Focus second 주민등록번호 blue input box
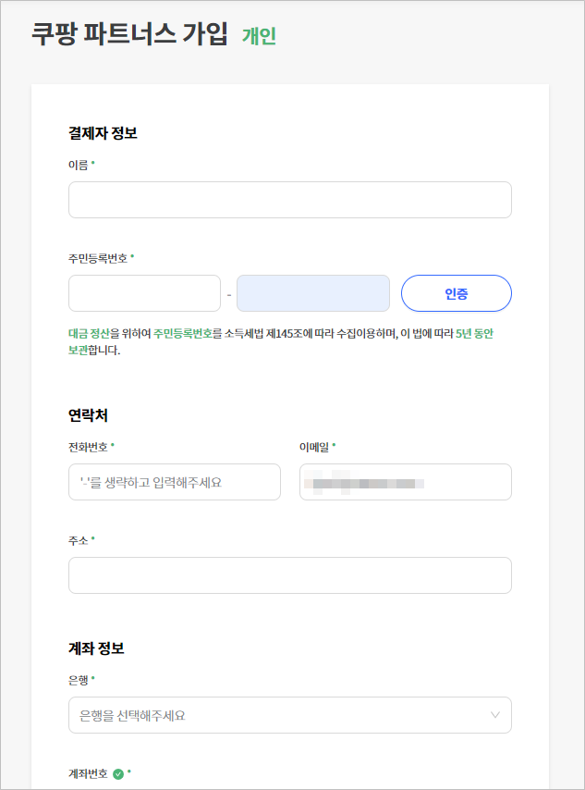 click(x=313, y=293)
